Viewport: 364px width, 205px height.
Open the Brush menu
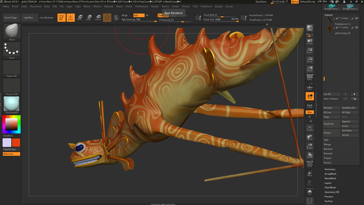click(x=15, y=6)
